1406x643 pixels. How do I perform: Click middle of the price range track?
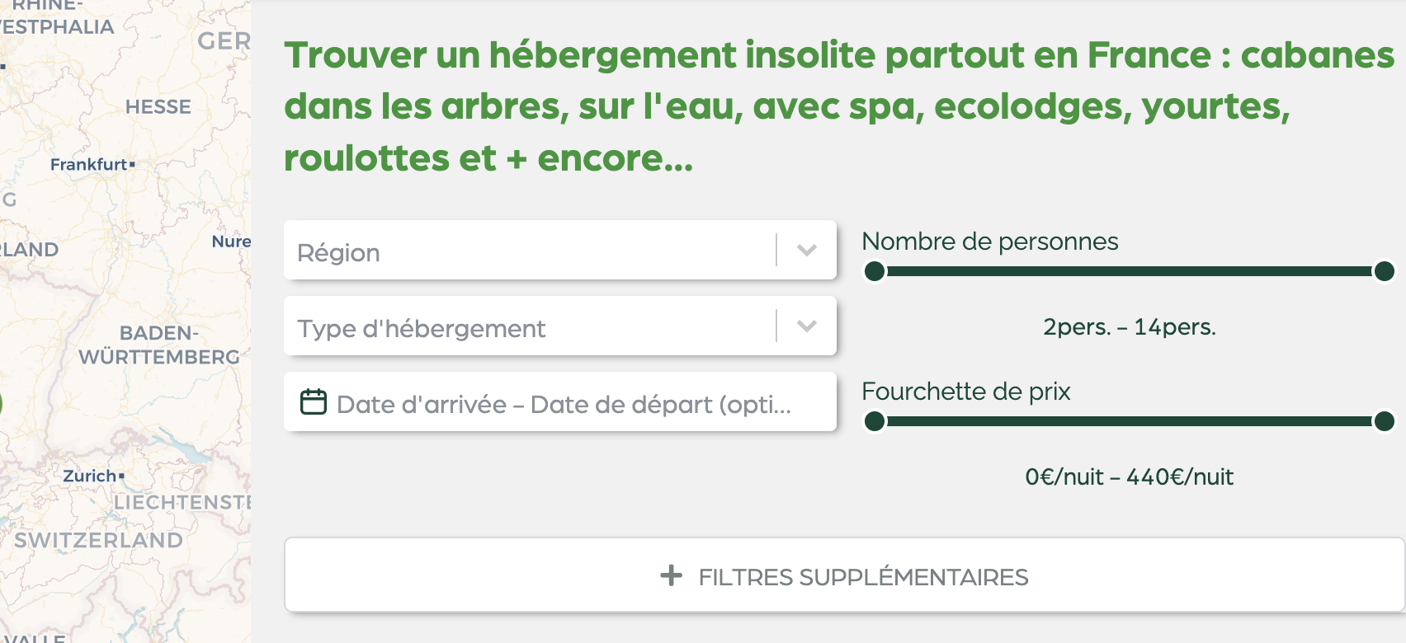1129,421
